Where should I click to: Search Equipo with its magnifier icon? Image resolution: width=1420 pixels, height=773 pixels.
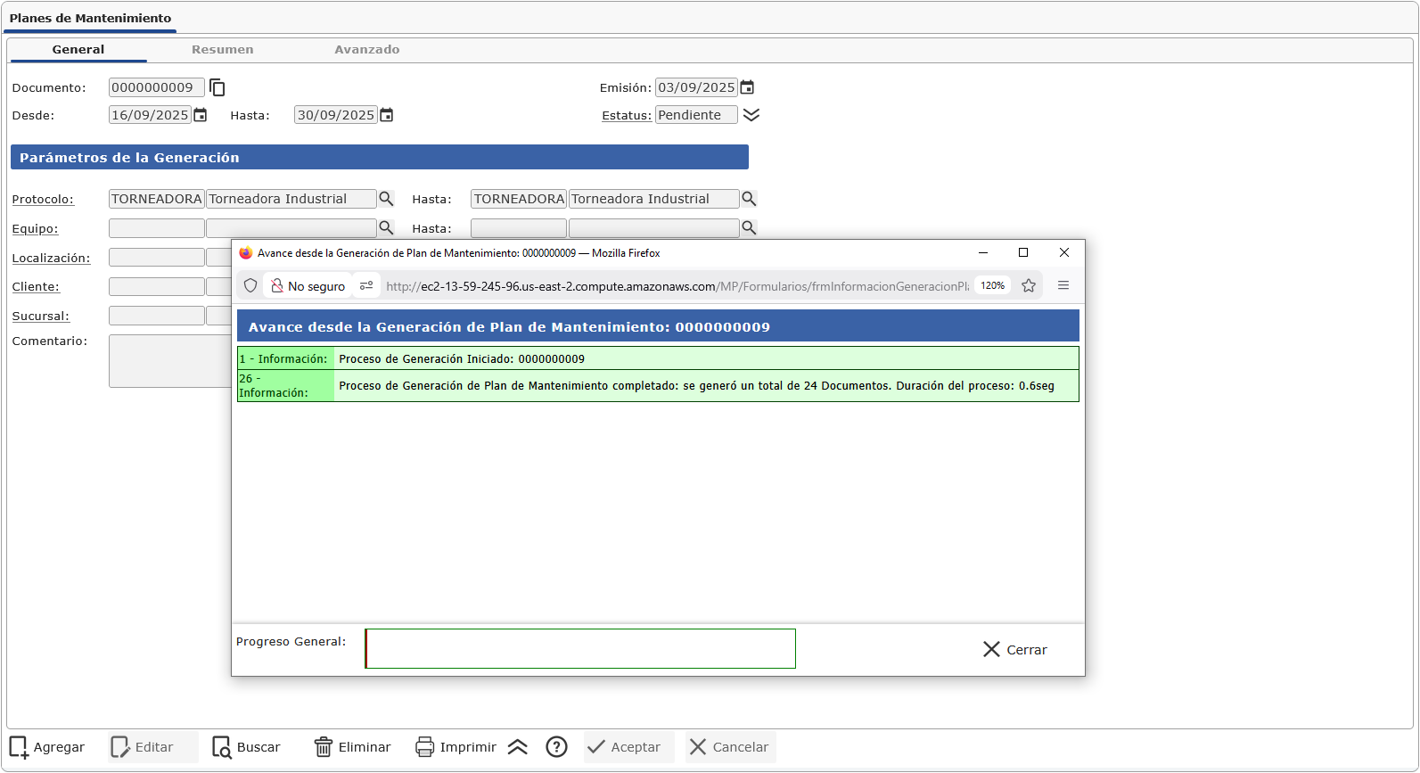[386, 228]
